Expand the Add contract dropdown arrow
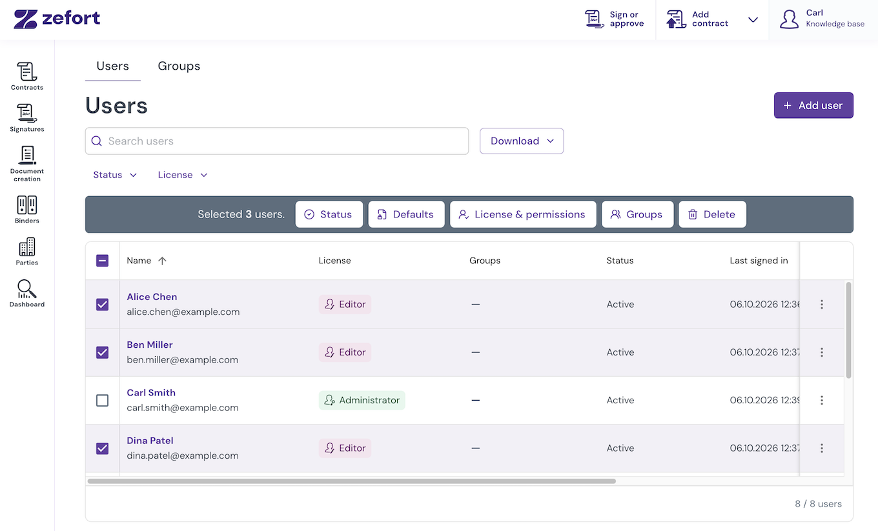 (x=753, y=19)
